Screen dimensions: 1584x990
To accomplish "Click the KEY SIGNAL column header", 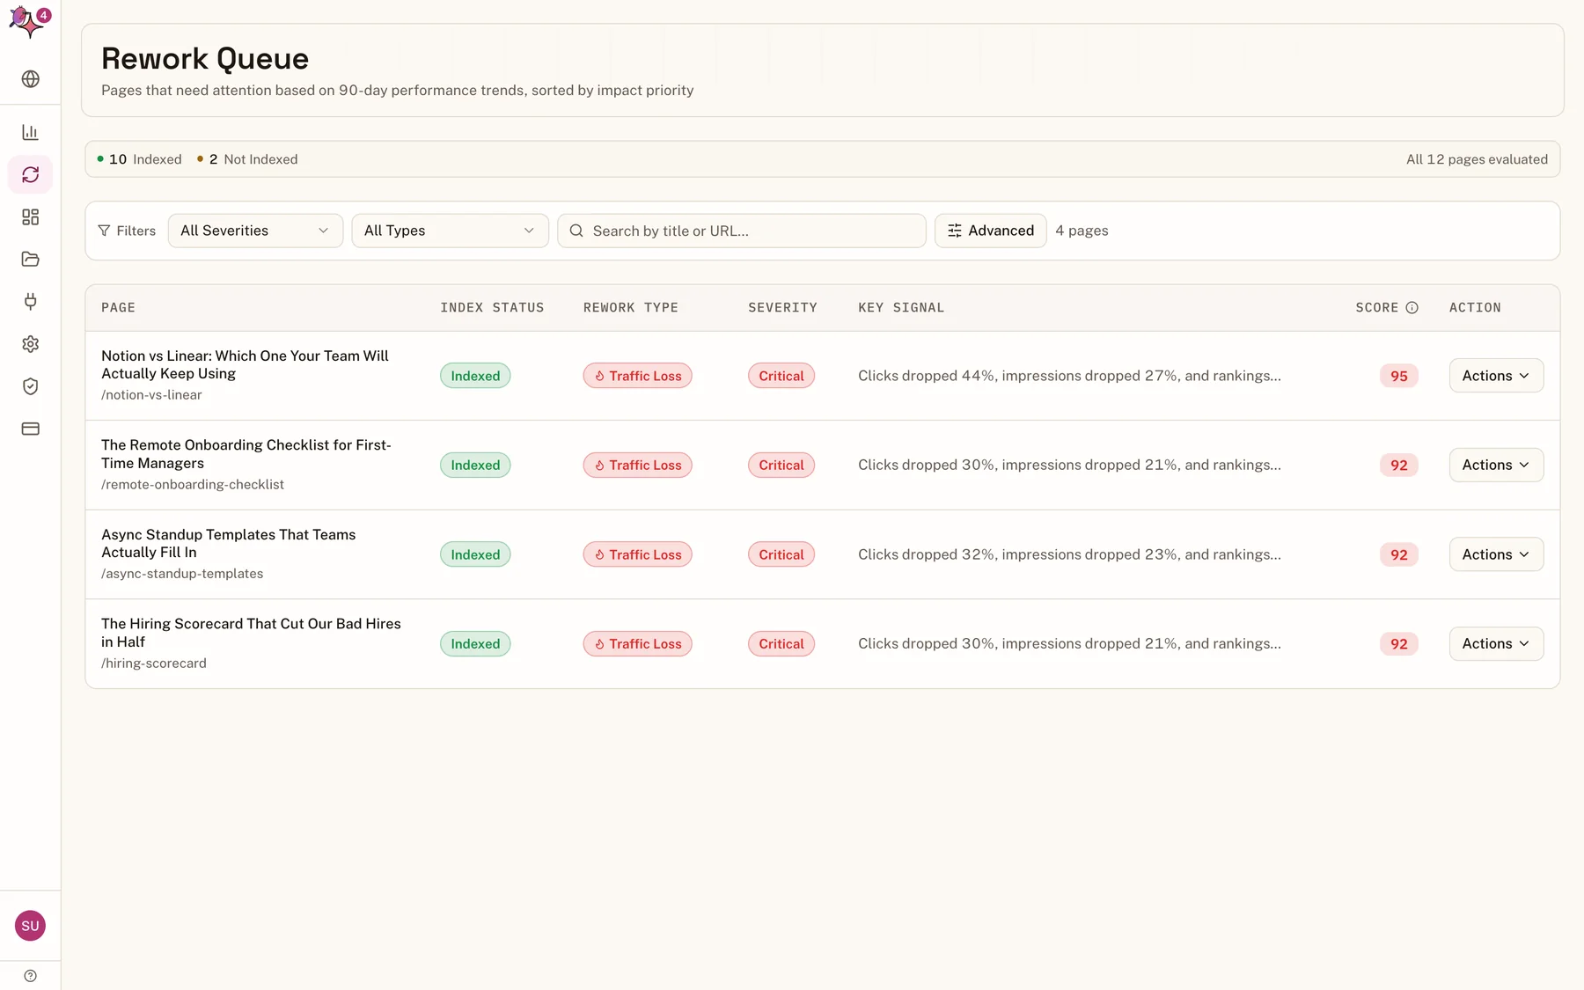I will point(901,307).
